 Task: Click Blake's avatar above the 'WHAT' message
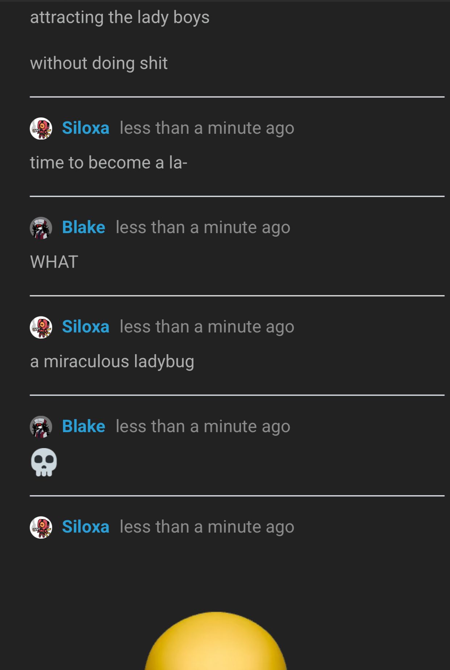[x=41, y=228]
